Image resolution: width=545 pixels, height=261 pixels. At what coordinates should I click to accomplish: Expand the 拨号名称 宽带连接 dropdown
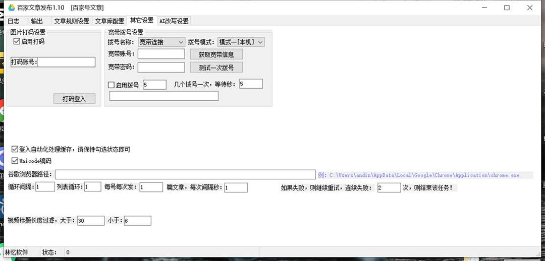pyautogui.click(x=161, y=42)
